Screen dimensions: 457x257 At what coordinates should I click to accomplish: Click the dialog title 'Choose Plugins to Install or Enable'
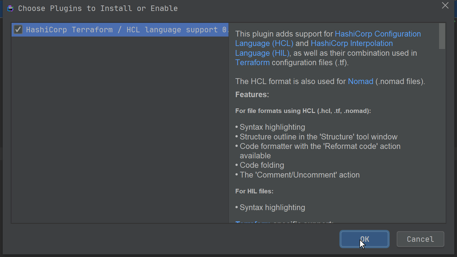pos(98,8)
